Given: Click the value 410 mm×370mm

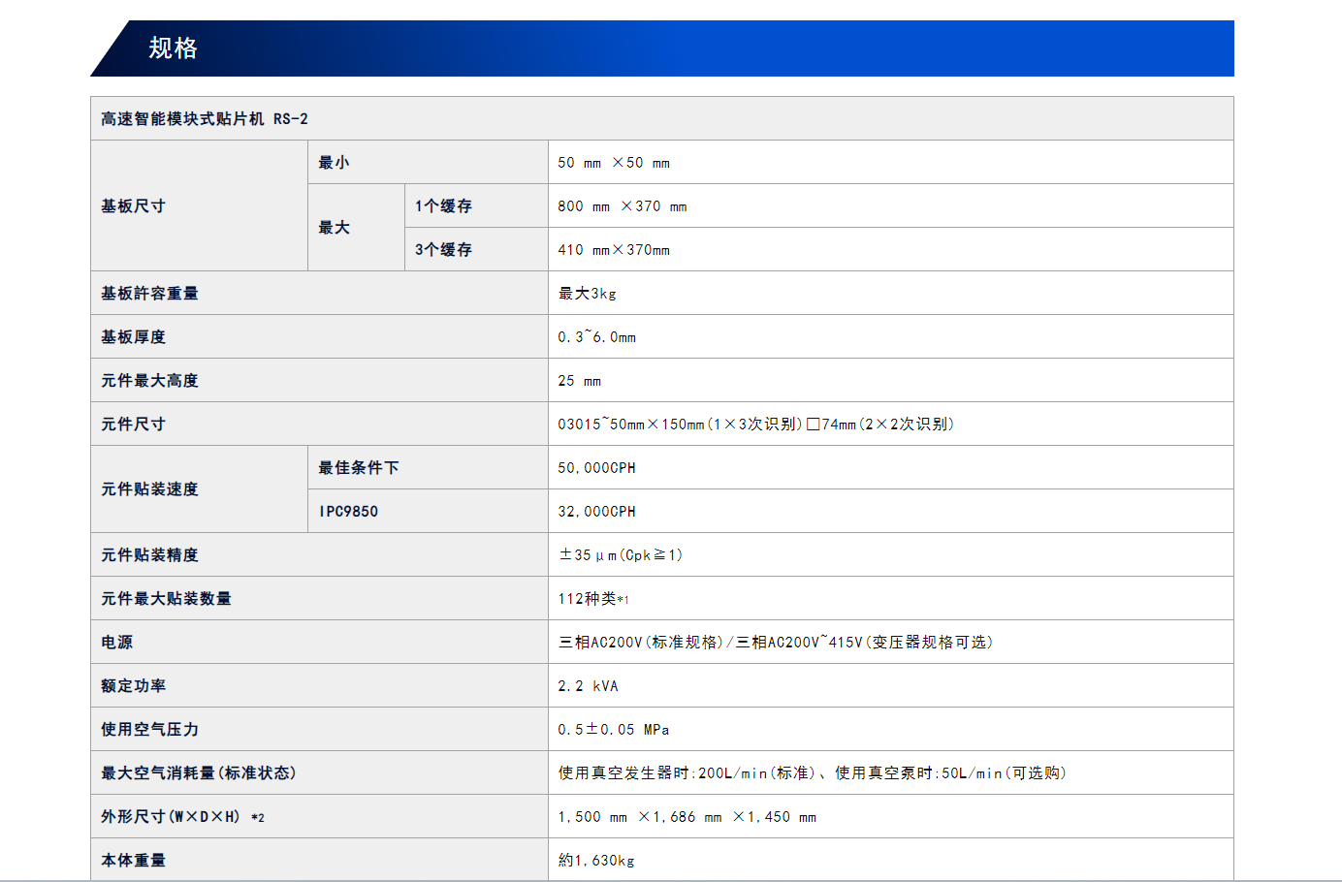Looking at the screenshot, I should coord(614,250).
